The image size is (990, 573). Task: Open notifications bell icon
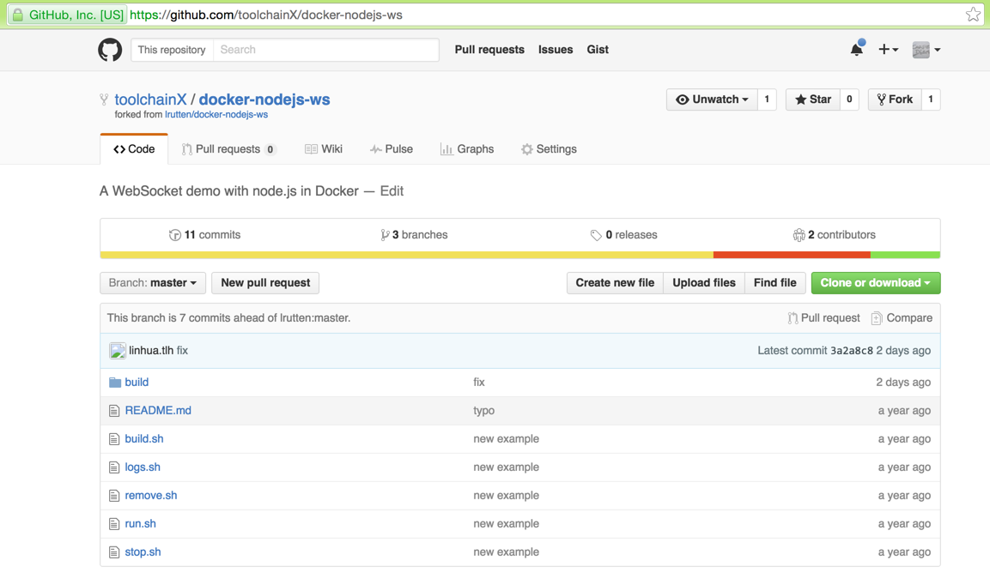pyautogui.click(x=857, y=49)
